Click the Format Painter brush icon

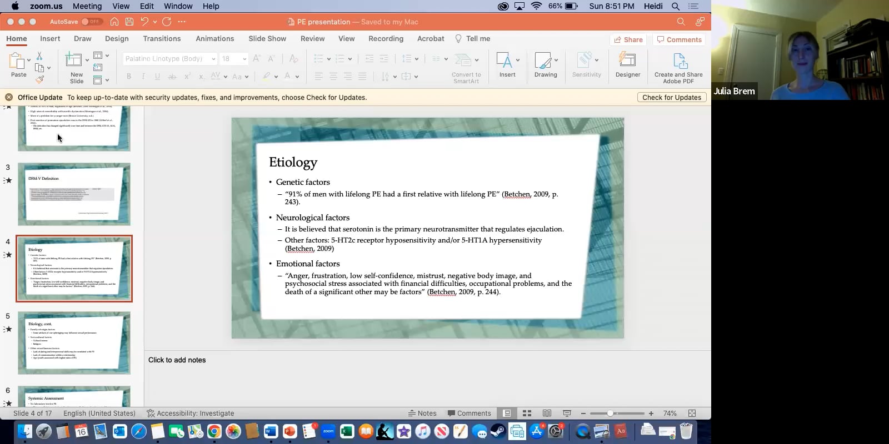(39, 79)
